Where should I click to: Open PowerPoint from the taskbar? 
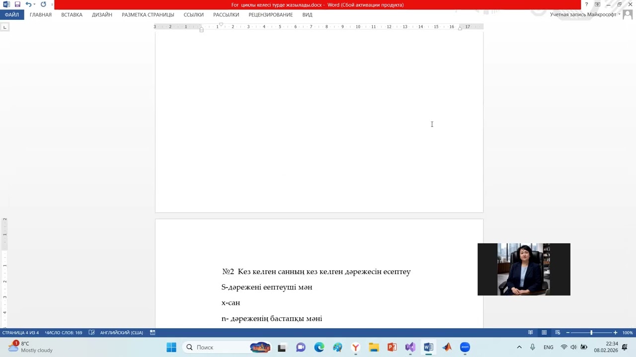pos(392,347)
